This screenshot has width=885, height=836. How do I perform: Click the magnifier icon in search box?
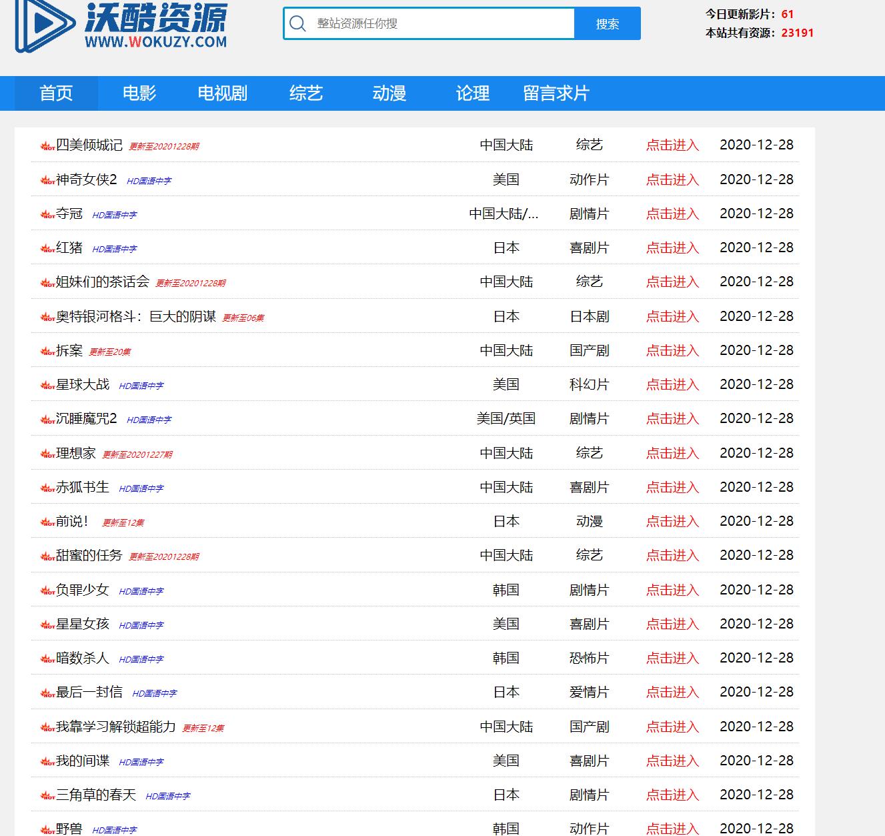[298, 24]
